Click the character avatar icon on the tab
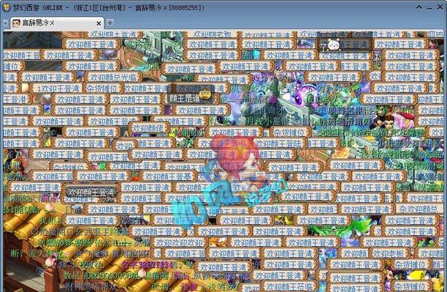This screenshot has height=292, width=447. coord(16,23)
